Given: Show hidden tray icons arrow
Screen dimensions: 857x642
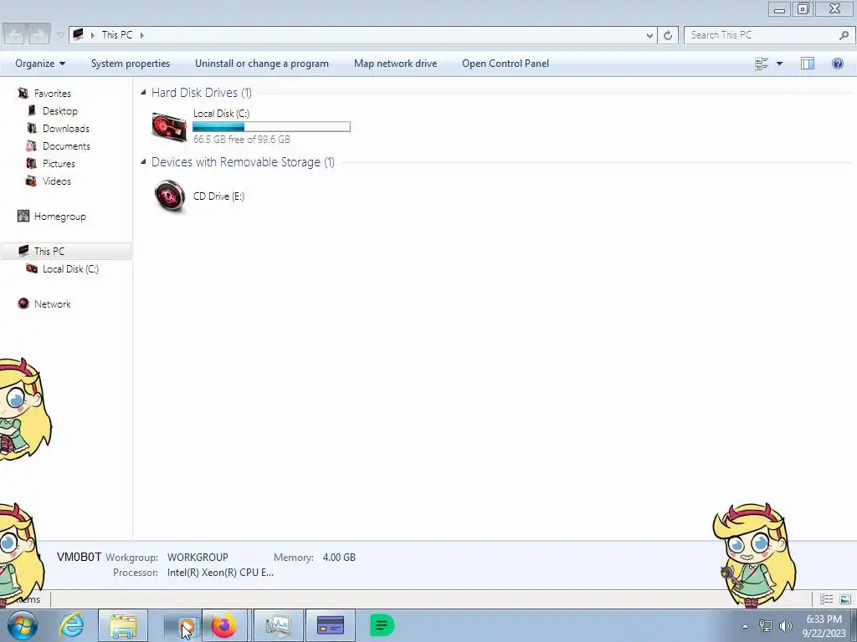Looking at the screenshot, I should (x=745, y=626).
